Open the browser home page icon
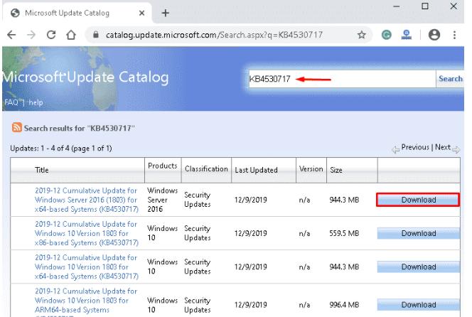 pyautogui.click(x=71, y=35)
